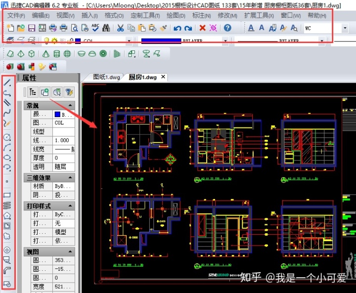Select the multiline text tool (underlined A)
The height and width of the screenshot is (293, 356).
[x=251, y=28]
